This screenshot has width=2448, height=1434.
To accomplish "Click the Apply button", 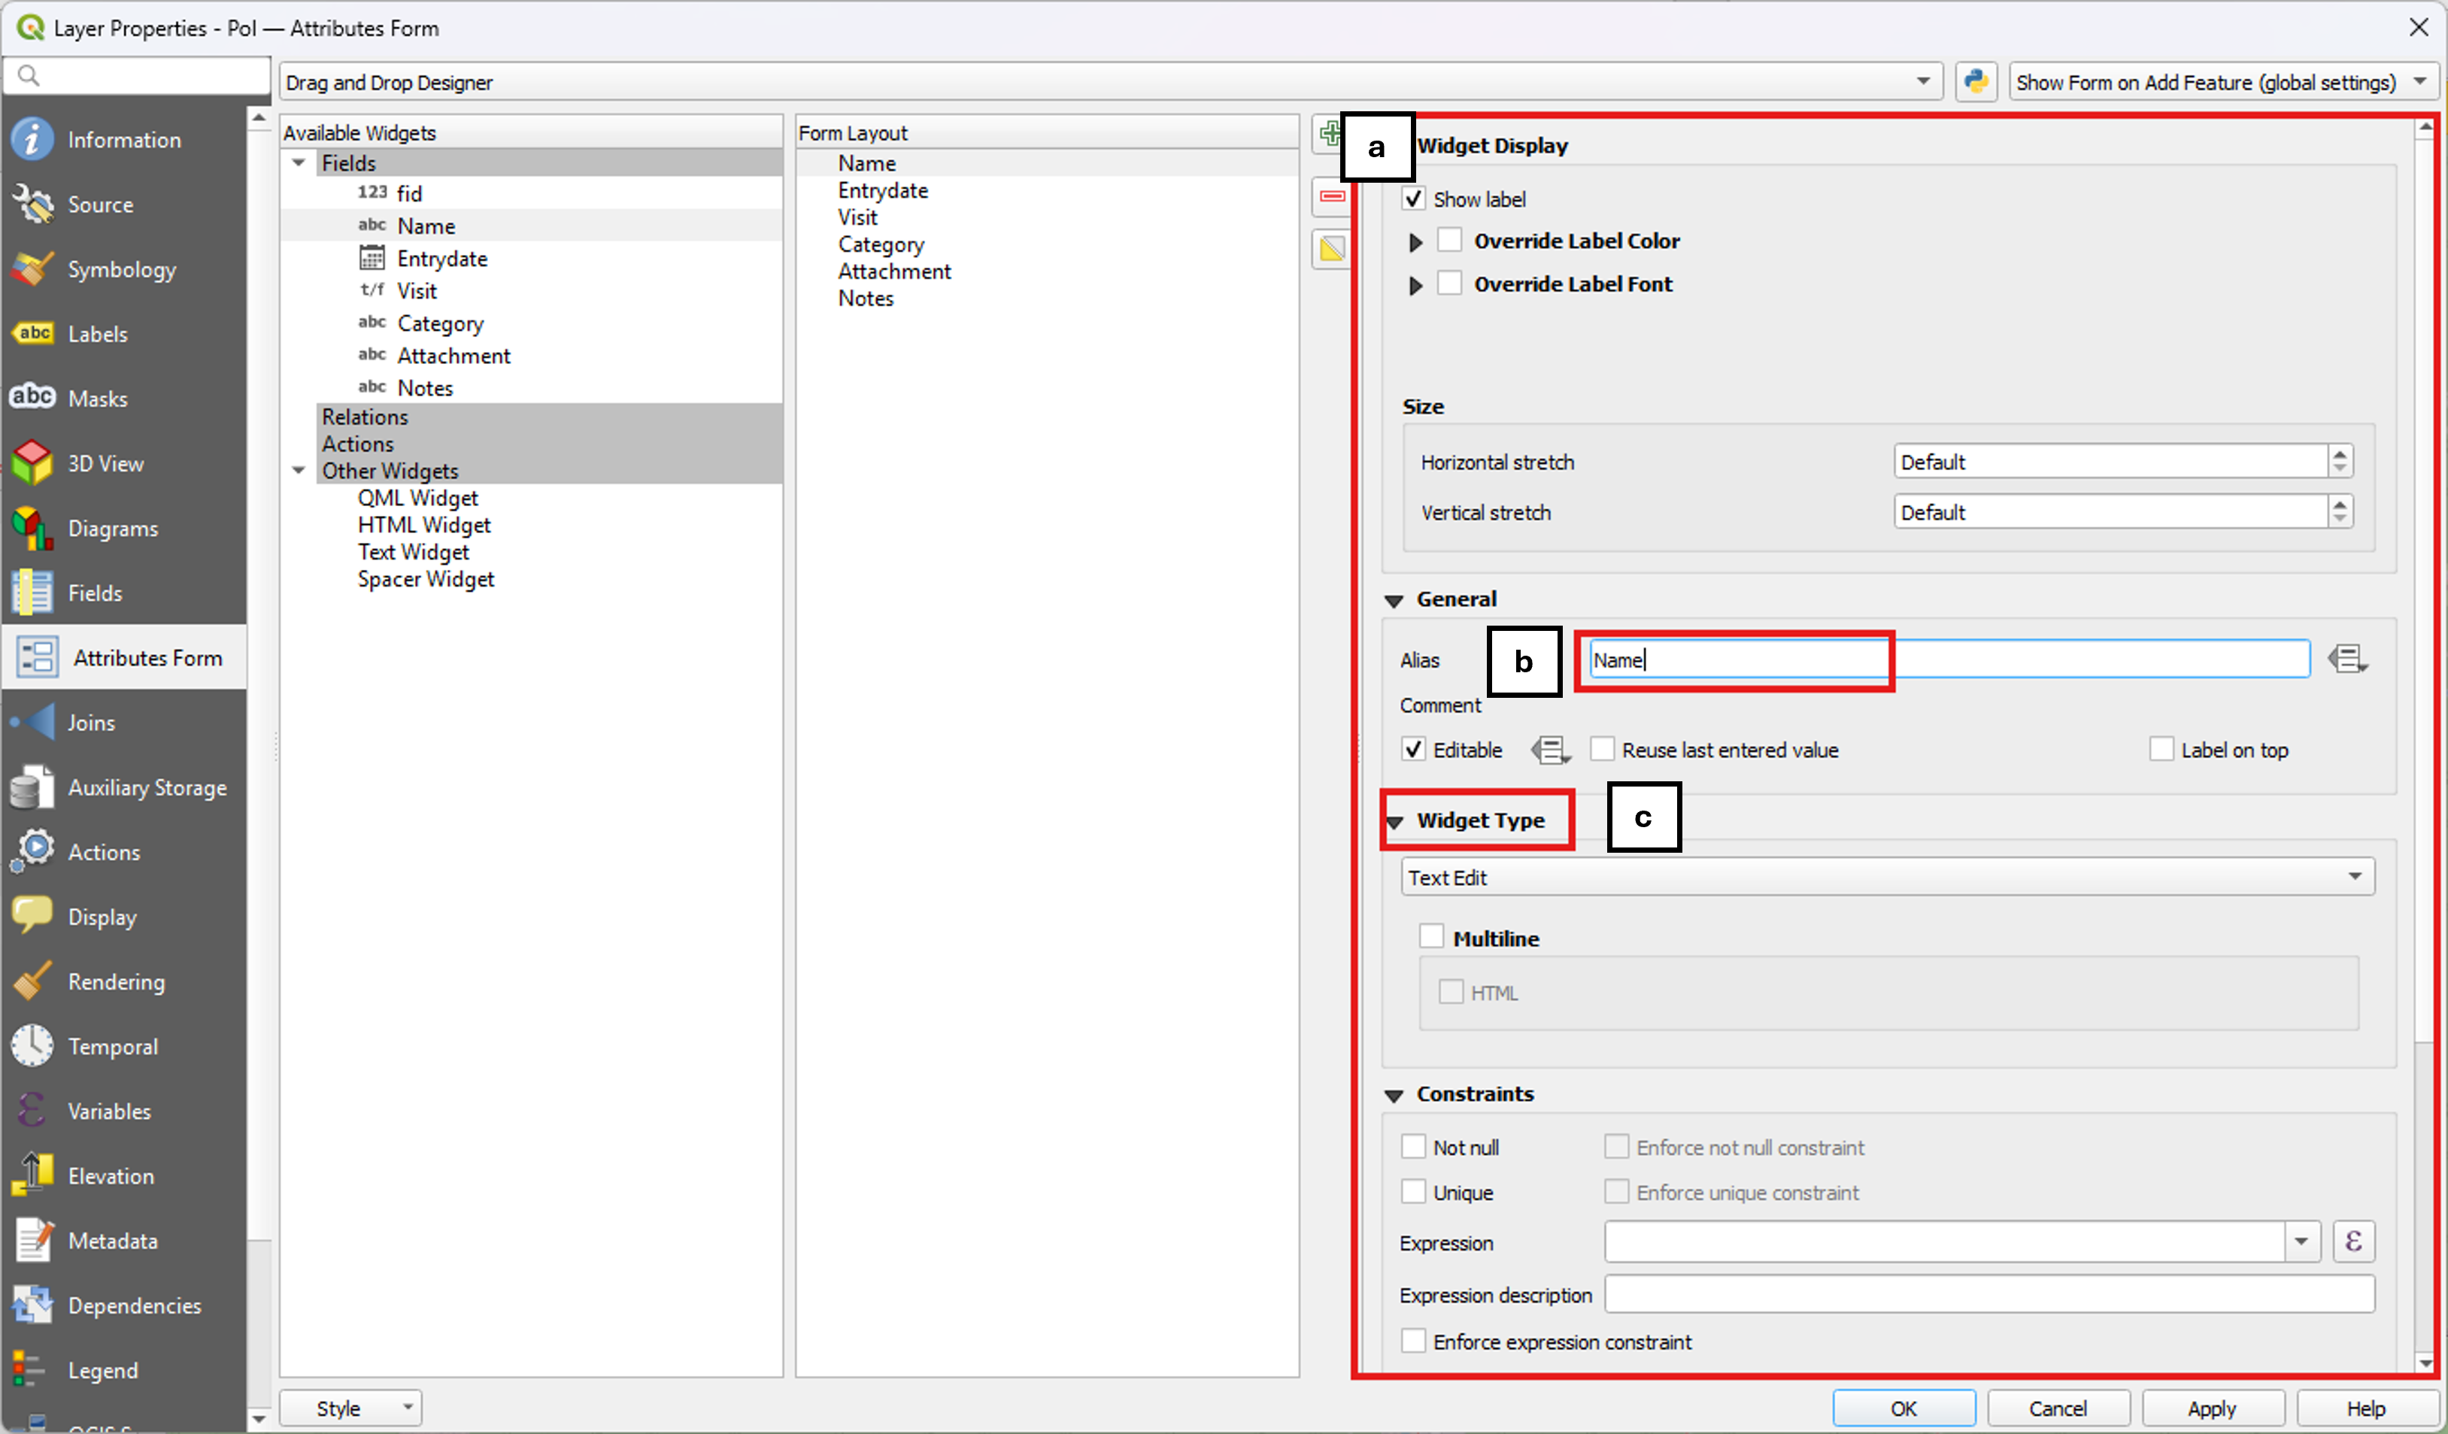I will [x=2211, y=1408].
